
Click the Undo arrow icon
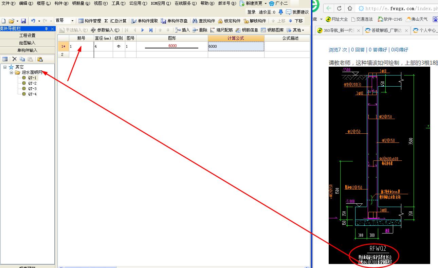(x=33, y=21)
